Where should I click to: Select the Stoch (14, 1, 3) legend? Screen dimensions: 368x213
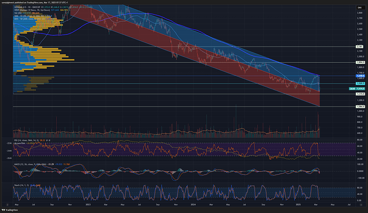pos(21,185)
